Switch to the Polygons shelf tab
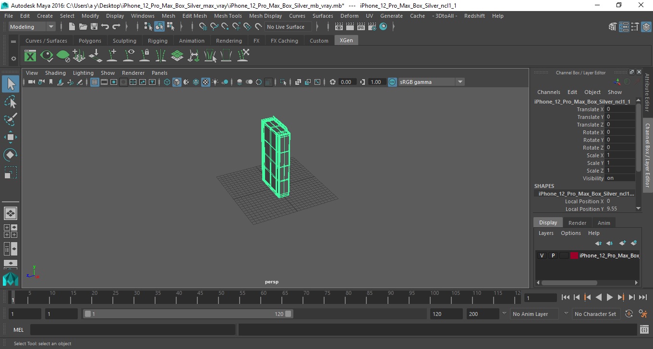This screenshot has height=349, width=653. pyautogui.click(x=90, y=41)
